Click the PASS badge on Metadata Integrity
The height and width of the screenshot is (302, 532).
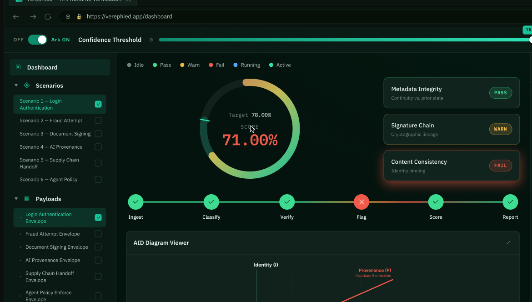pyautogui.click(x=501, y=93)
